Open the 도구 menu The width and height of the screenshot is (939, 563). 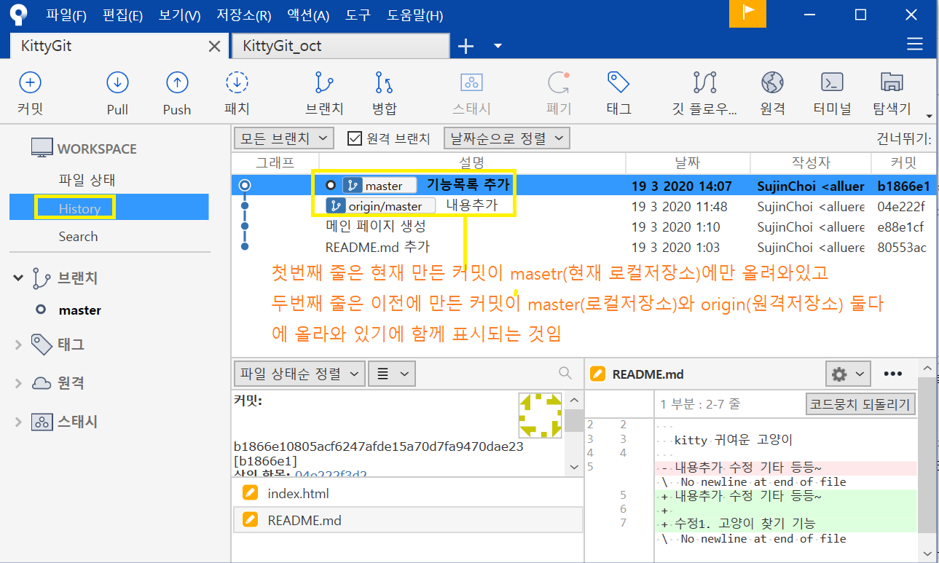(x=358, y=15)
